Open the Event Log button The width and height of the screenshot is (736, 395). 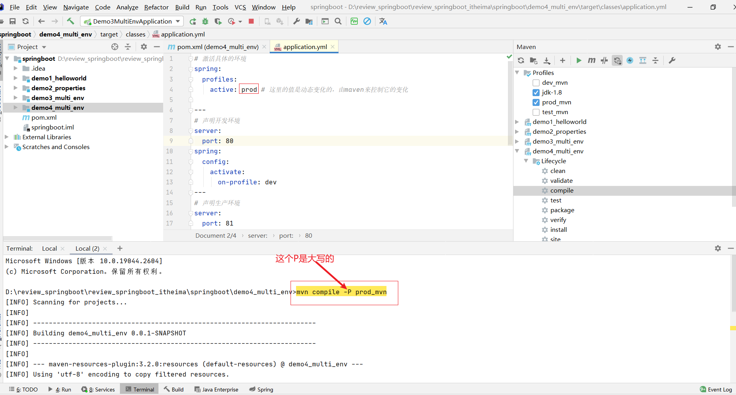pyautogui.click(x=716, y=390)
